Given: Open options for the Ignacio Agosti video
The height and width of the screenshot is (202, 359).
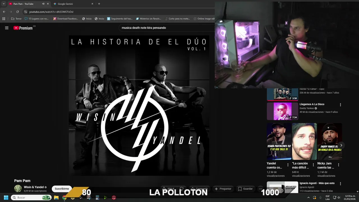Looking at the screenshot, I should [x=340, y=184].
